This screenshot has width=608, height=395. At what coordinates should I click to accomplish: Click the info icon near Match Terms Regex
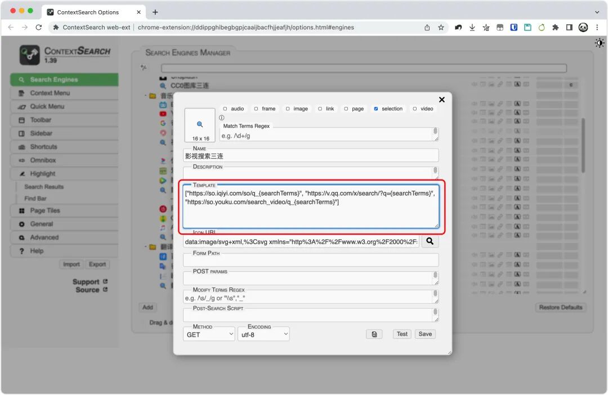coord(221,118)
